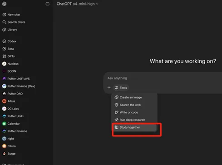Toggle the Tools menu button
Image resolution: width=222 pixels, height=165 pixels.
121,88
